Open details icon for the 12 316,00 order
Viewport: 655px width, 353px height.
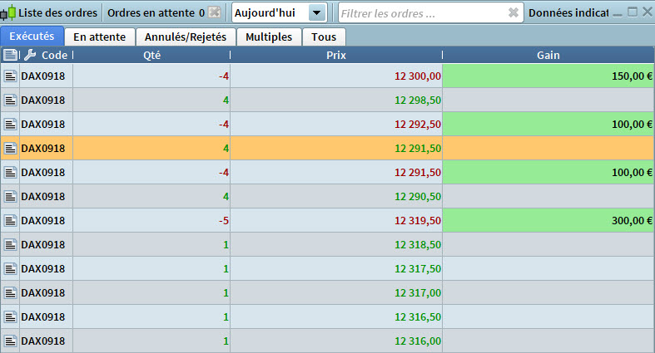click(x=10, y=341)
